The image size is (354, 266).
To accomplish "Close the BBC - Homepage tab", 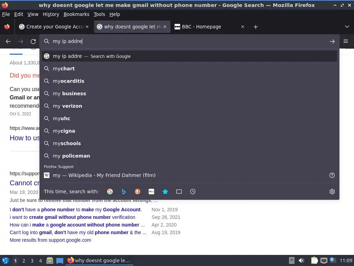I will (243, 27).
